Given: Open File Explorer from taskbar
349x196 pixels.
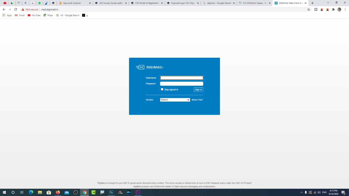Looking at the screenshot, I should [x=40, y=192].
